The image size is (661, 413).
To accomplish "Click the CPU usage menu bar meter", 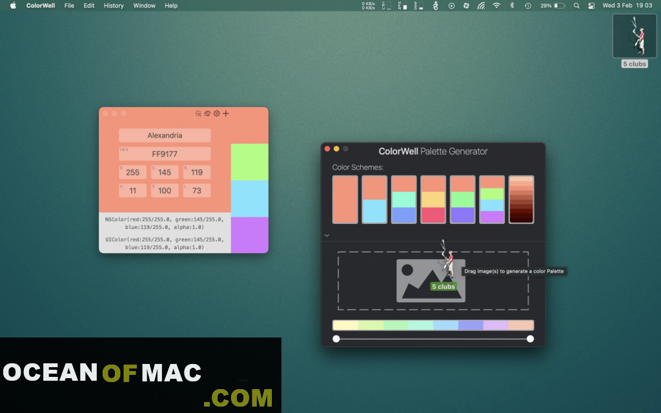I will pos(387,5).
